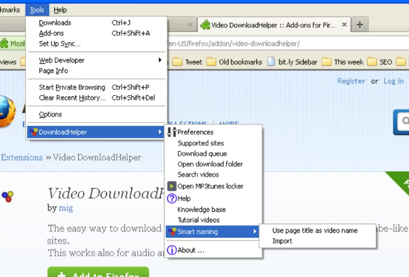Click the Extensions breadcrumb link
Image resolution: width=409 pixels, height=277 pixels.
pos(22,158)
